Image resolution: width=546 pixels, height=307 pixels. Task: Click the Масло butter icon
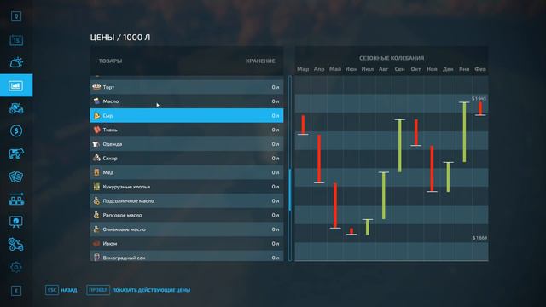[x=96, y=101]
